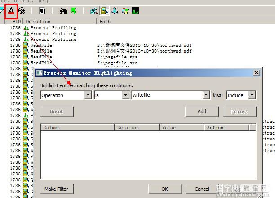The width and height of the screenshot is (275, 198).
Task: Open the Include action dropdown
Action: (x=252, y=95)
